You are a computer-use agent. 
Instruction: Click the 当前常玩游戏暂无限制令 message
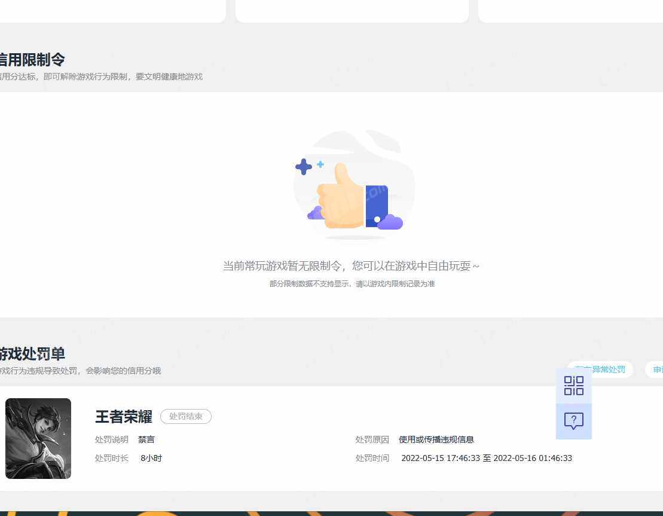click(x=351, y=265)
